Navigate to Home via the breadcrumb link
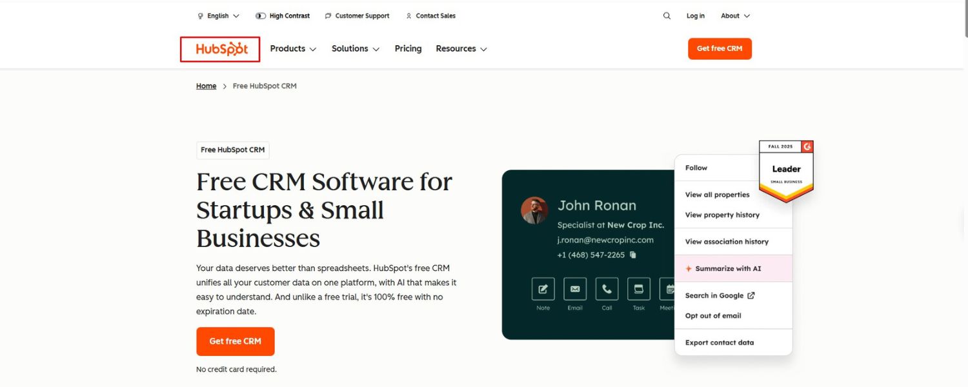 (x=206, y=85)
